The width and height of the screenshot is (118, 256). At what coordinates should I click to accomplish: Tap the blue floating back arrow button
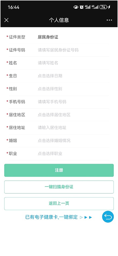(108, 217)
